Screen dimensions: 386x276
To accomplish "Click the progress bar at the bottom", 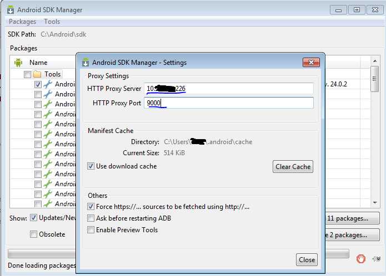I will [178, 254].
